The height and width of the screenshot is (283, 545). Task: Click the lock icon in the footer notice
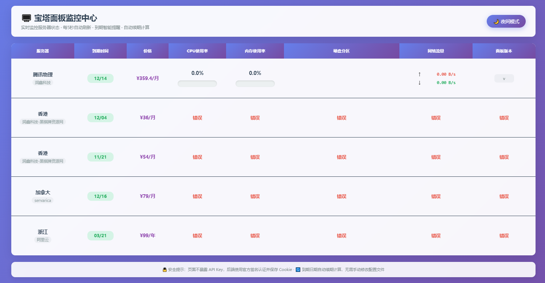(165, 270)
